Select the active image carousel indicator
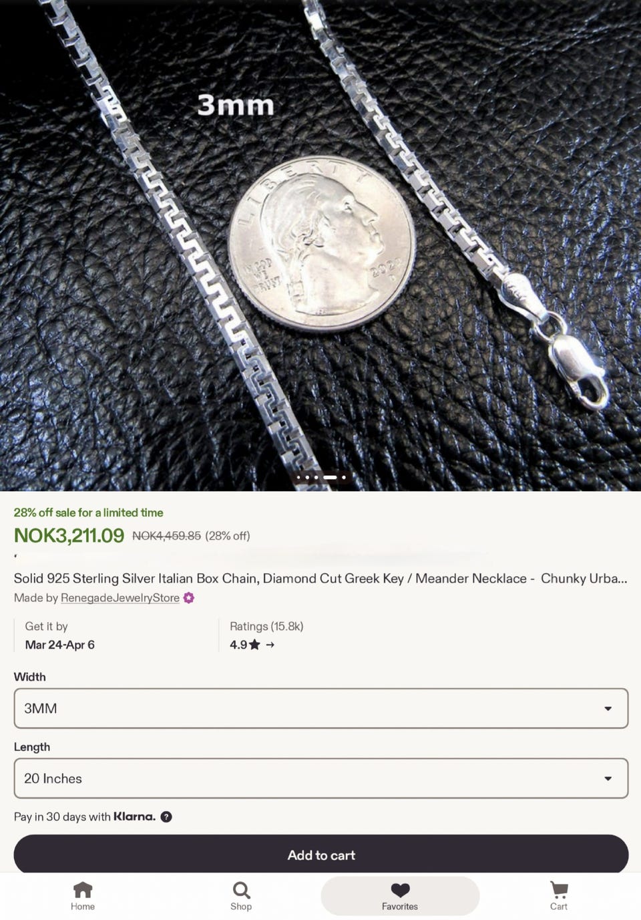The image size is (641, 920). (330, 477)
